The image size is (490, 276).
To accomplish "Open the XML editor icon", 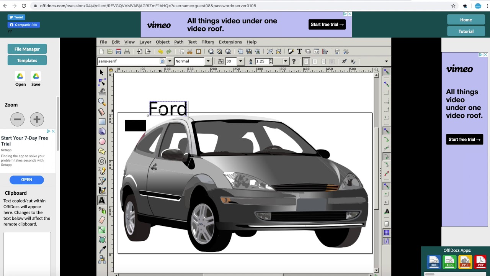I will [x=317, y=51].
